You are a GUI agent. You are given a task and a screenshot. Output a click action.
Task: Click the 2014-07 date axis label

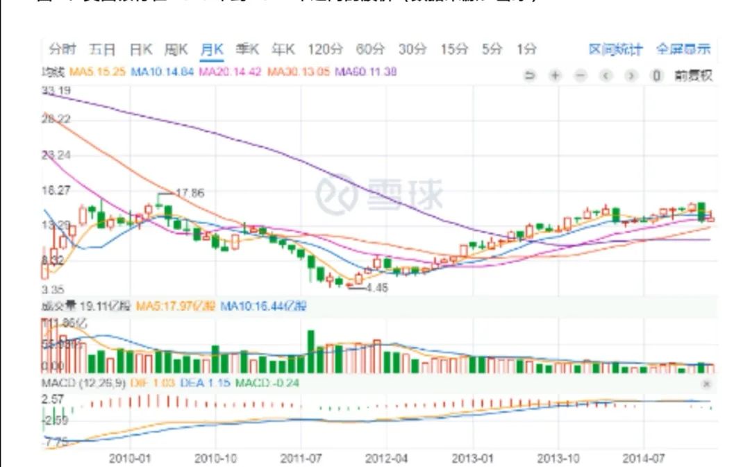(x=644, y=459)
